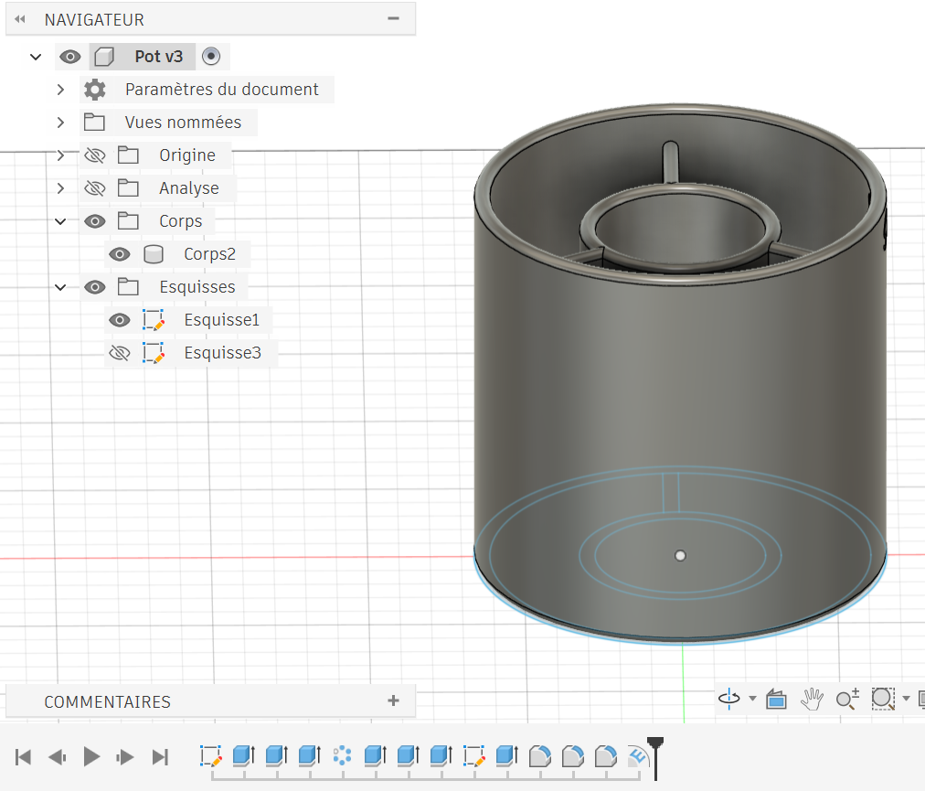The width and height of the screenshot is (925, 791).
Task: Collapse the Esquisses folder
Action: click(60, 287)
